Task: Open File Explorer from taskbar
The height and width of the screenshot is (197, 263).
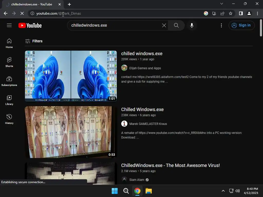Action: tap(149, 191)
